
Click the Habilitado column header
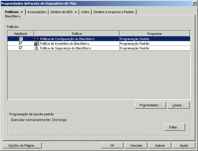pyautogui.click(x=21, y=34)
